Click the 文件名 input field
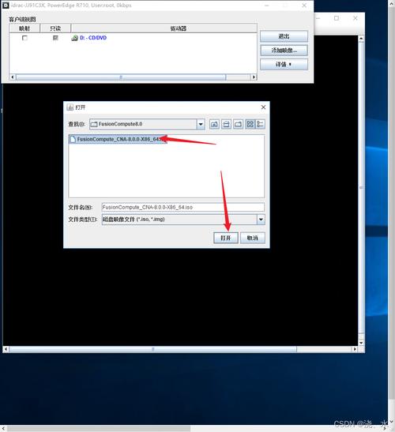This screenshot has height=432, width=395. tap(183, 207)
